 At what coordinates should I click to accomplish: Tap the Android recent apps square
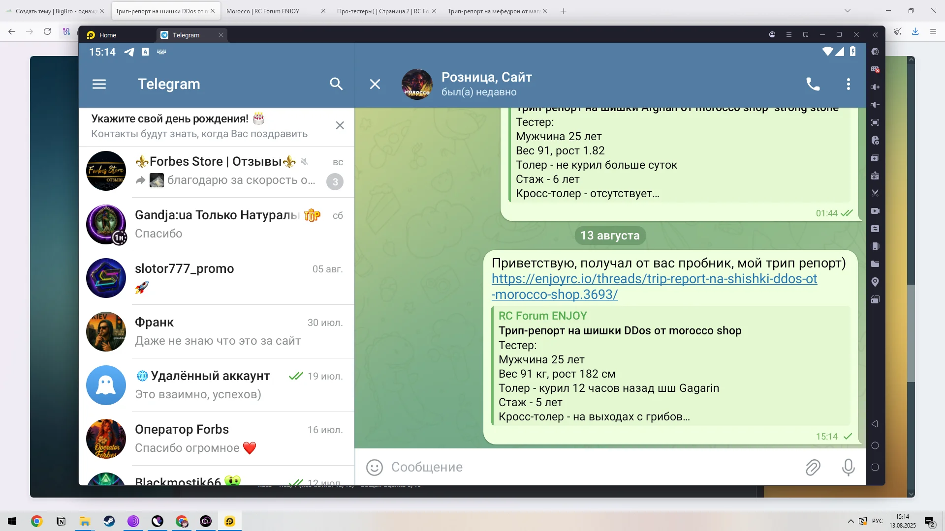click(x=875, y=467)
